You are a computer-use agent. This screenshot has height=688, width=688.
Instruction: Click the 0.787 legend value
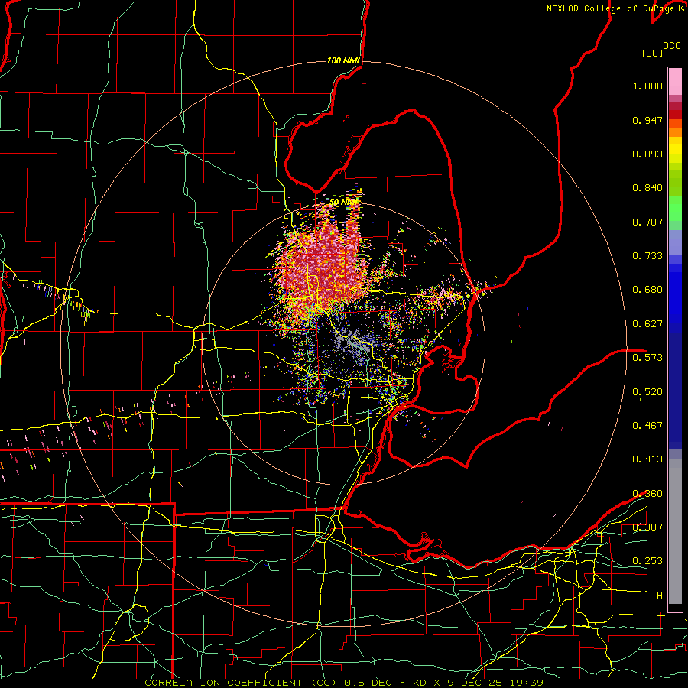647,222
